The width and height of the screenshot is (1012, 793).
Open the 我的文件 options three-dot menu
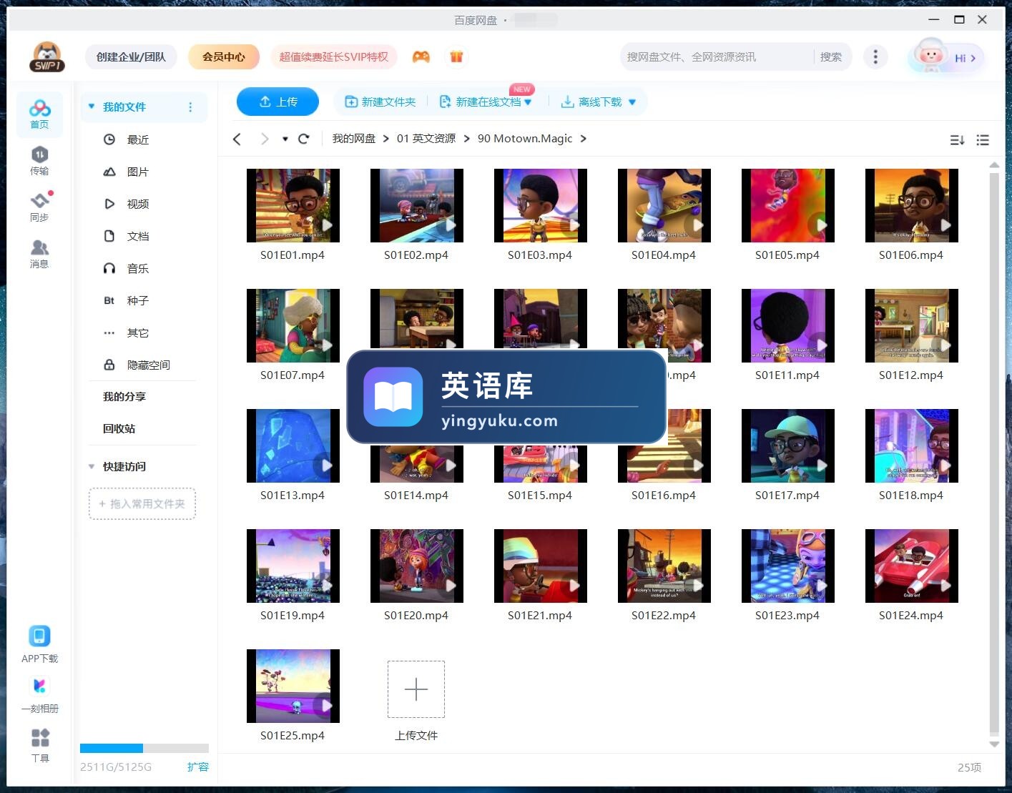(x=190, y=107)
